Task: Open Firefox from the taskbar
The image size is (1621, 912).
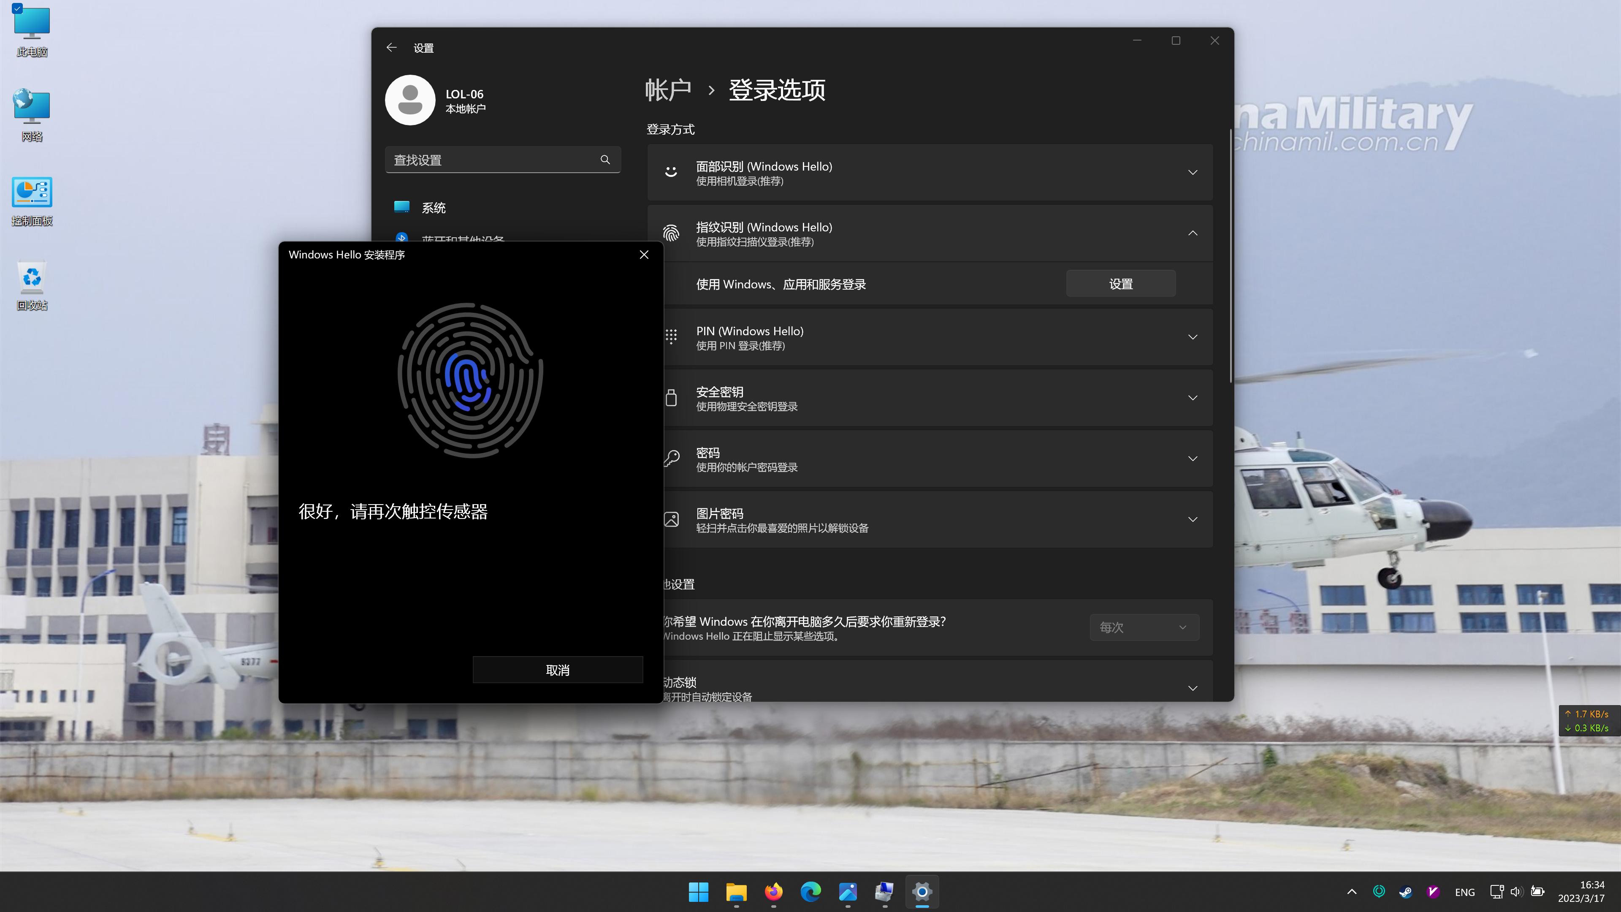Action: (x=773, y=891)
